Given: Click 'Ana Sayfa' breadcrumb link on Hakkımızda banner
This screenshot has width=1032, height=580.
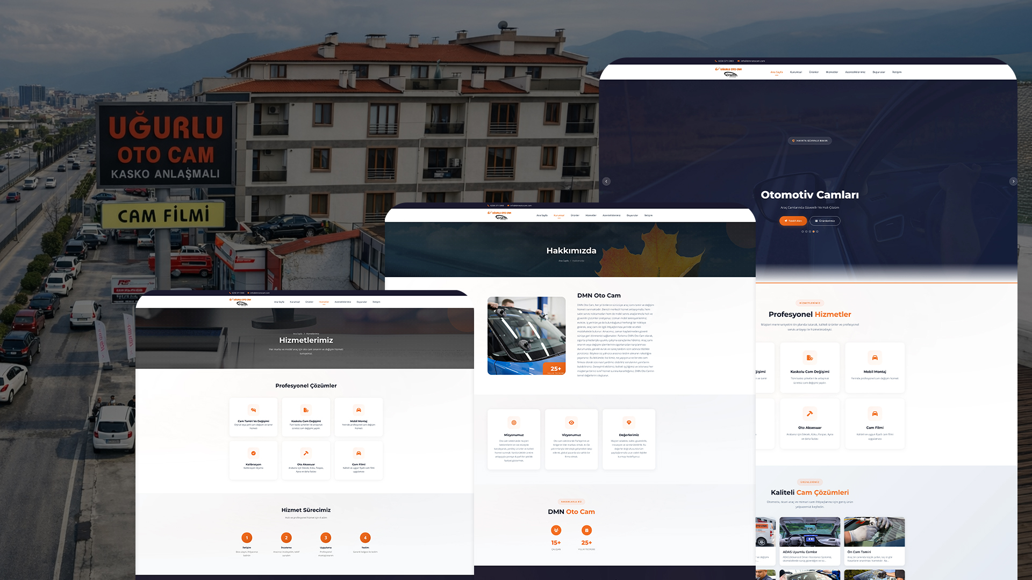Looking at the screenshot, I should 563,261.
